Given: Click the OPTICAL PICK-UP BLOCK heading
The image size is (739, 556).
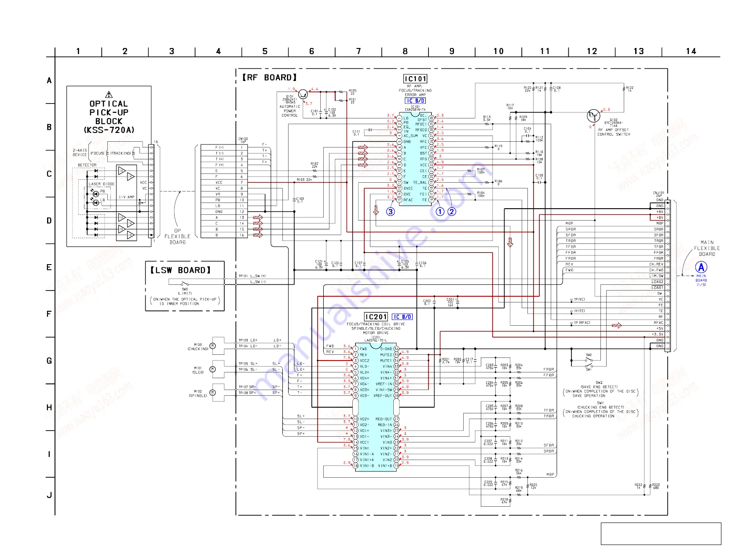Looking at the screenshot, I should pos(109,113).
